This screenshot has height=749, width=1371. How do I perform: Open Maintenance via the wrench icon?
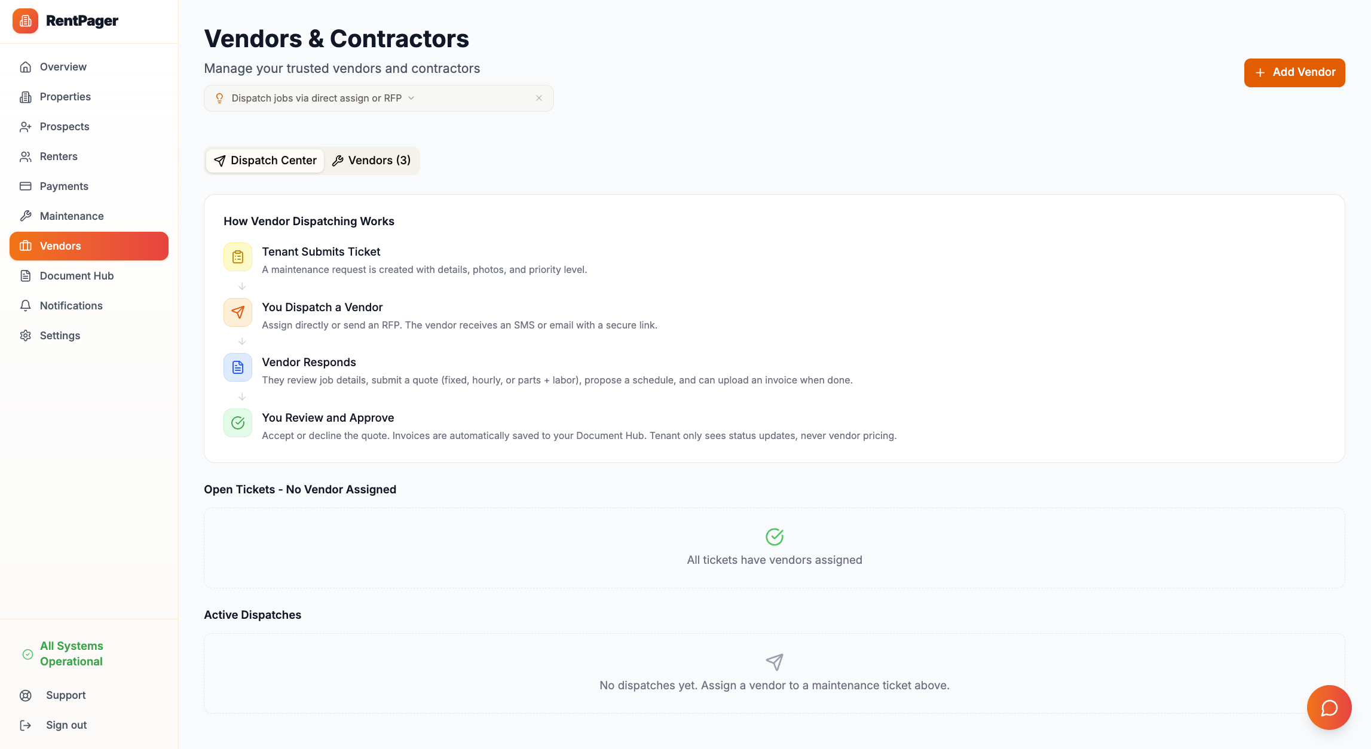click(26, 216)
